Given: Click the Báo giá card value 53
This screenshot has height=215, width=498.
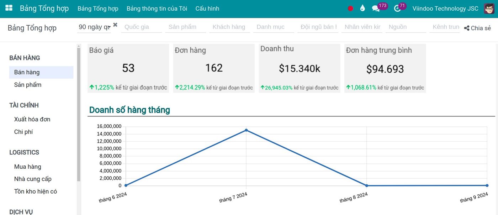Looking at the screenshot, I should (x=128, y=68).
